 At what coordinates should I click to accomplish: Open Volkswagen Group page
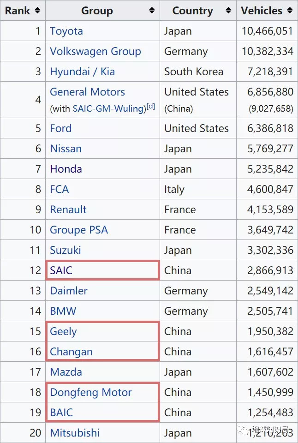coord(95,51)
